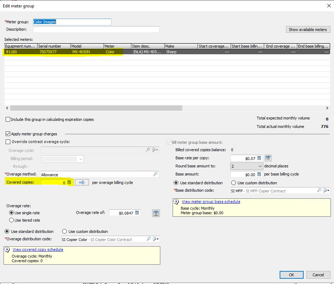Image resolution: width=334 pixels, height=284 pixels.
Task: Search Overage distribution code with magnifier
Action: [x=149, y=239]
